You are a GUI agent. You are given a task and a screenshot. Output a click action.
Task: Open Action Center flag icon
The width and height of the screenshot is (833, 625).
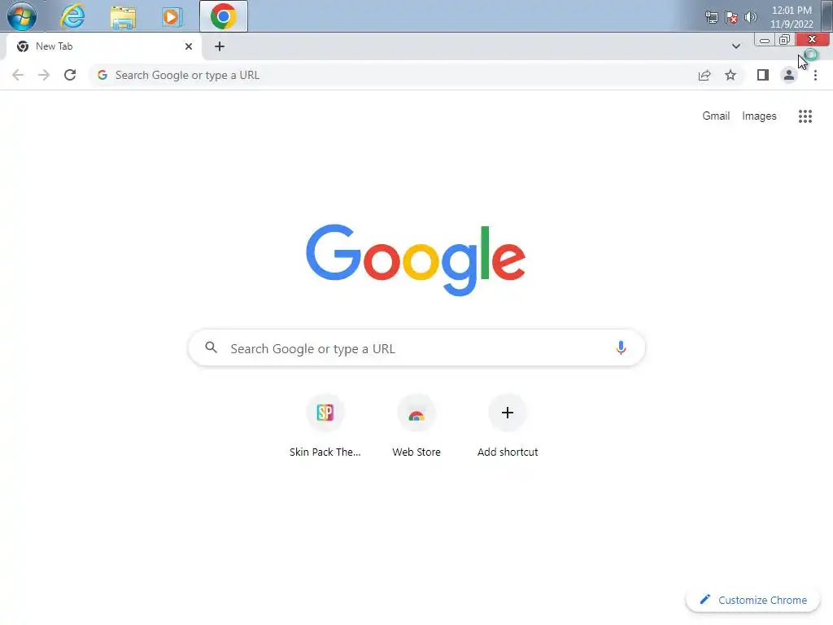tap(731, 18)
